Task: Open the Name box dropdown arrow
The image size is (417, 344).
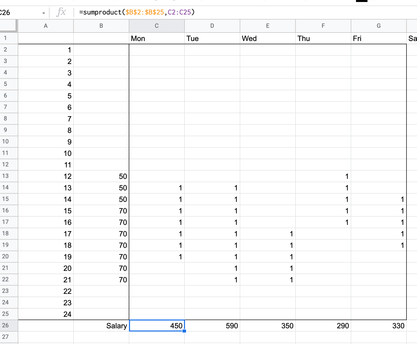Action: tap(44, 13)
